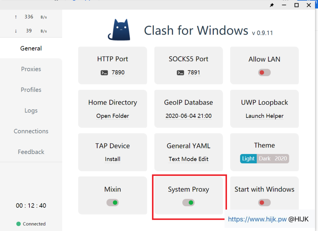Click the 7890 HTTP port value
Image resolution: width=318 pixels, height=231 pixels.
(x=118, y=73)
